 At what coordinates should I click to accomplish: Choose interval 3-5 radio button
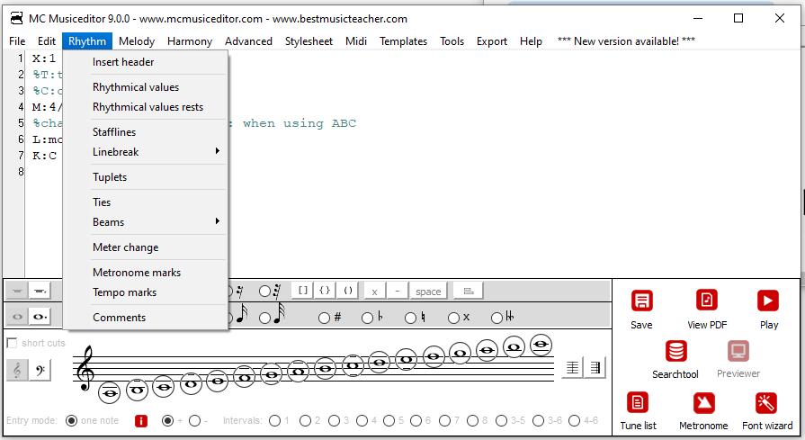(502, 421)
